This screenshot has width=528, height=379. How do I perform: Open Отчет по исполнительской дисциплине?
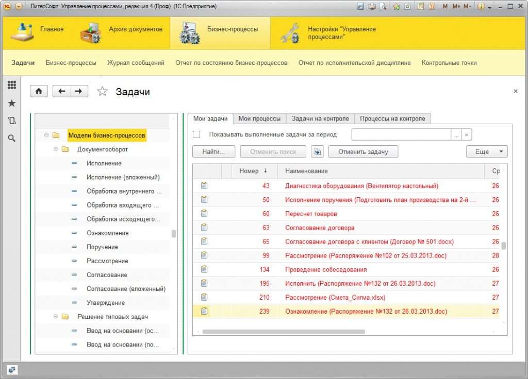[355, 63]
